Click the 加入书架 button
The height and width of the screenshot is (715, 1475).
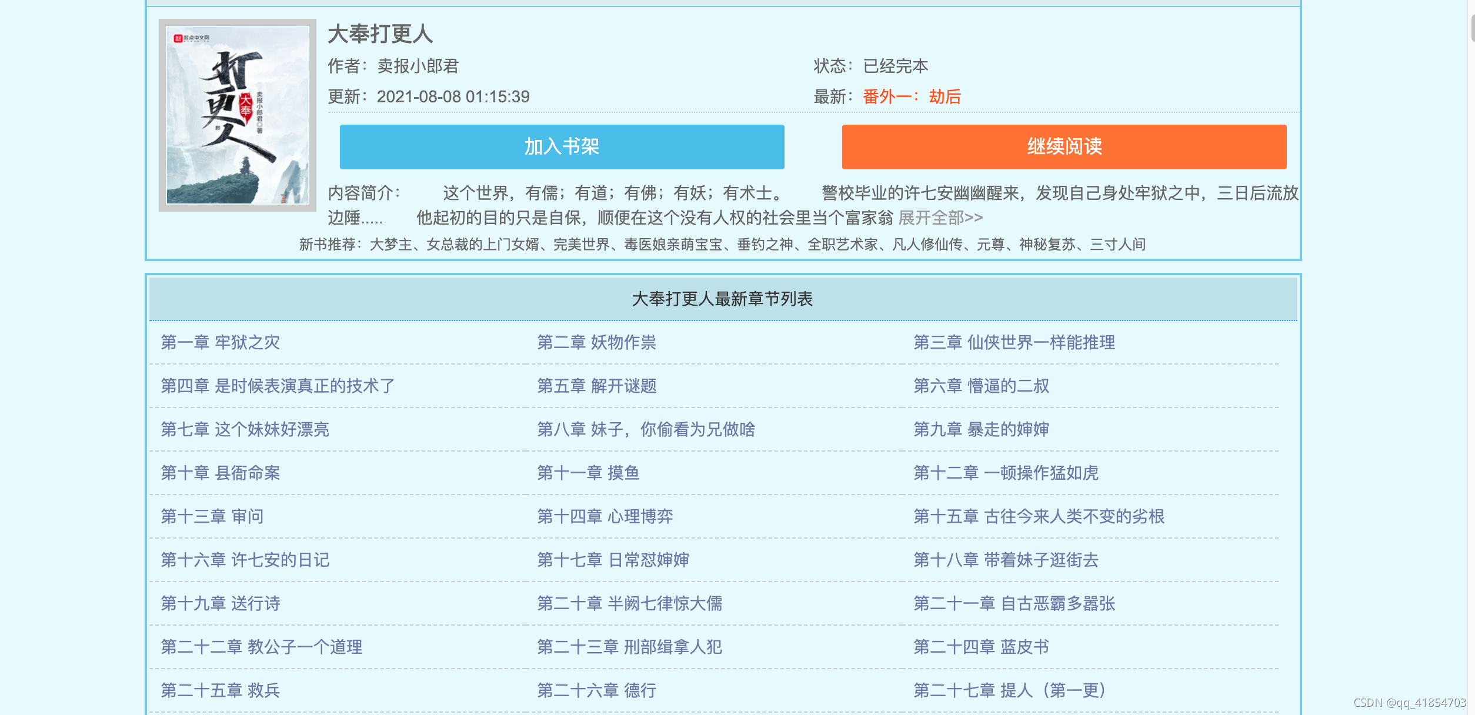[562, 147]
